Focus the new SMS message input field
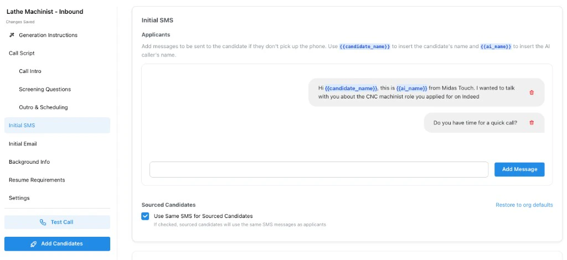 tap(319, 169)
